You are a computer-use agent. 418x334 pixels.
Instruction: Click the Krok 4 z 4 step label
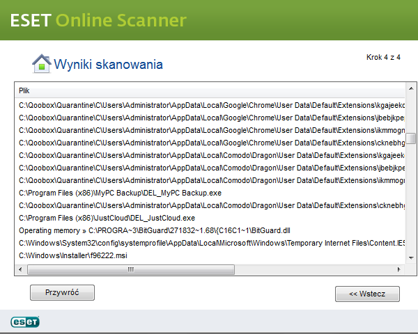pyautogui.click(x=383, y=57)
